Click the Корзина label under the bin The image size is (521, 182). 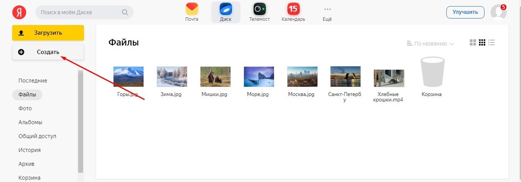432,94
